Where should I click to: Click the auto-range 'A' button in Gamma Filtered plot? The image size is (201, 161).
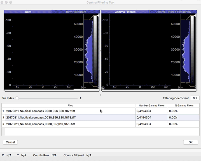coord(103,88)
